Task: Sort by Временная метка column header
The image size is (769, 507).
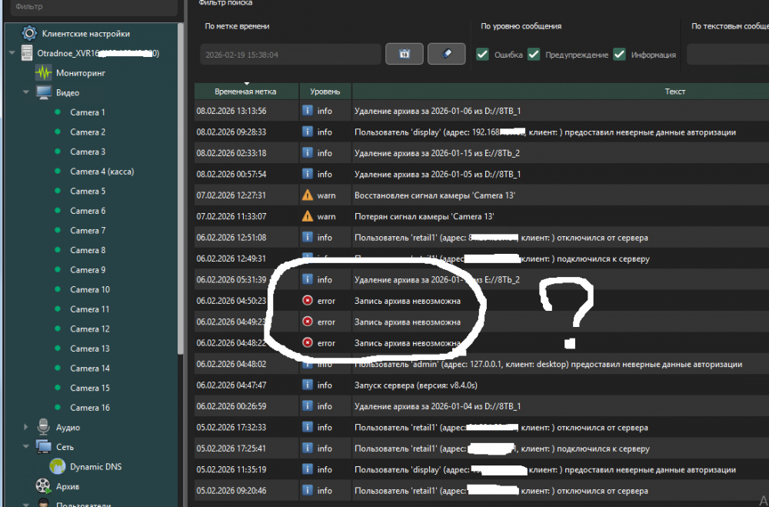Action: 246,92
